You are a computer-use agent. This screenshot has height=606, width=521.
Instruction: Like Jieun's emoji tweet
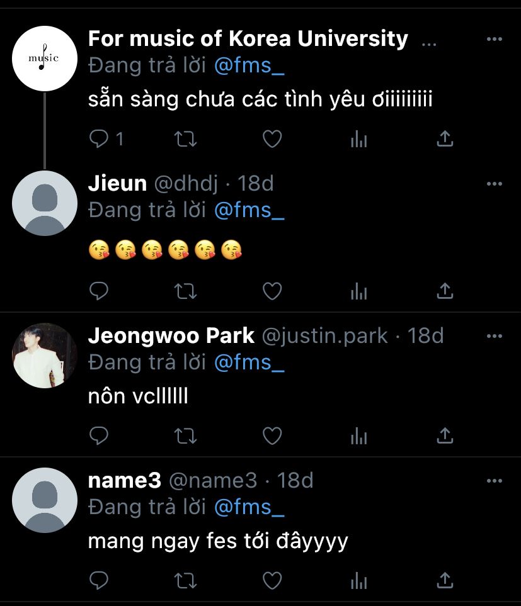tap(272, 291)
